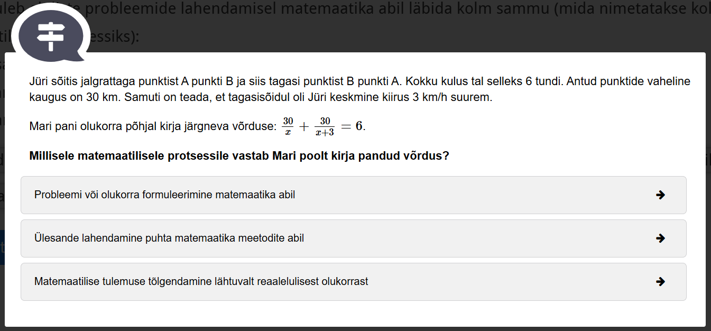Click the arrow on the 'Probleemi või olukorra formuleerimine' option

tap(660, 195)
